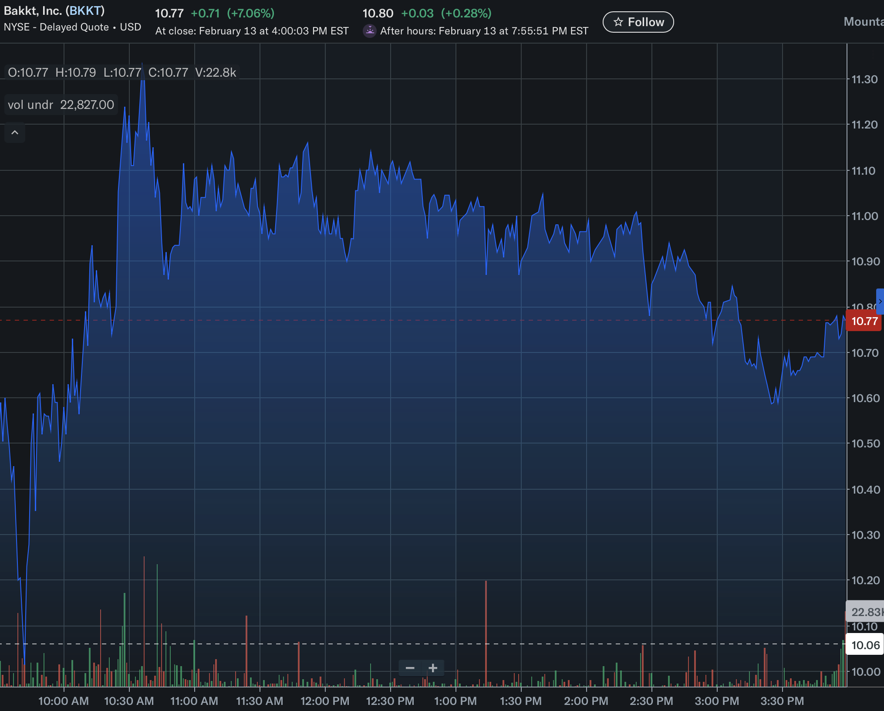The image size is (884, 711).
Task: Collapse the indicator legend with the chevron
Action: (15, 132)
